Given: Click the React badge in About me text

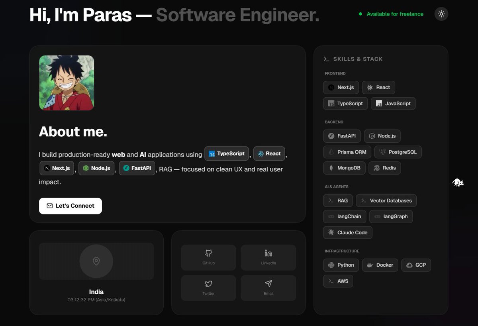Looking at the screenshot, I should [269, 154].
